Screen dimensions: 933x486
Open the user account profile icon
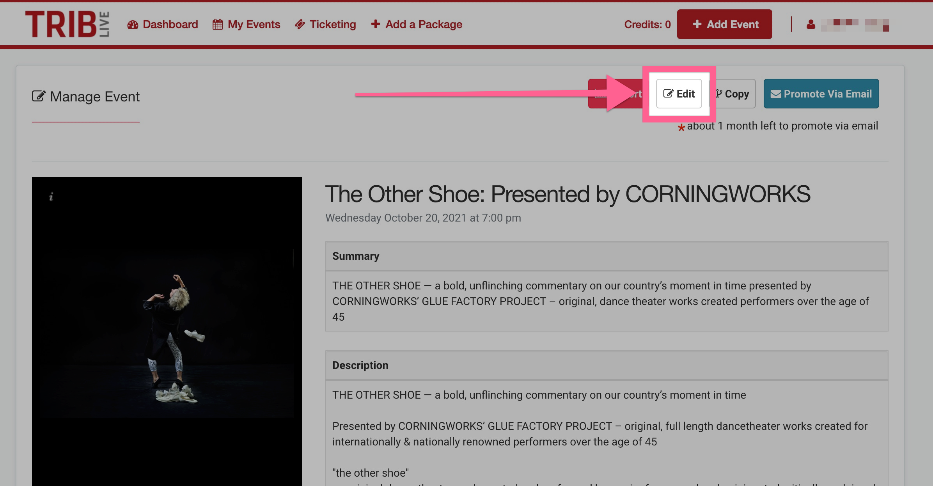(811, 25)
